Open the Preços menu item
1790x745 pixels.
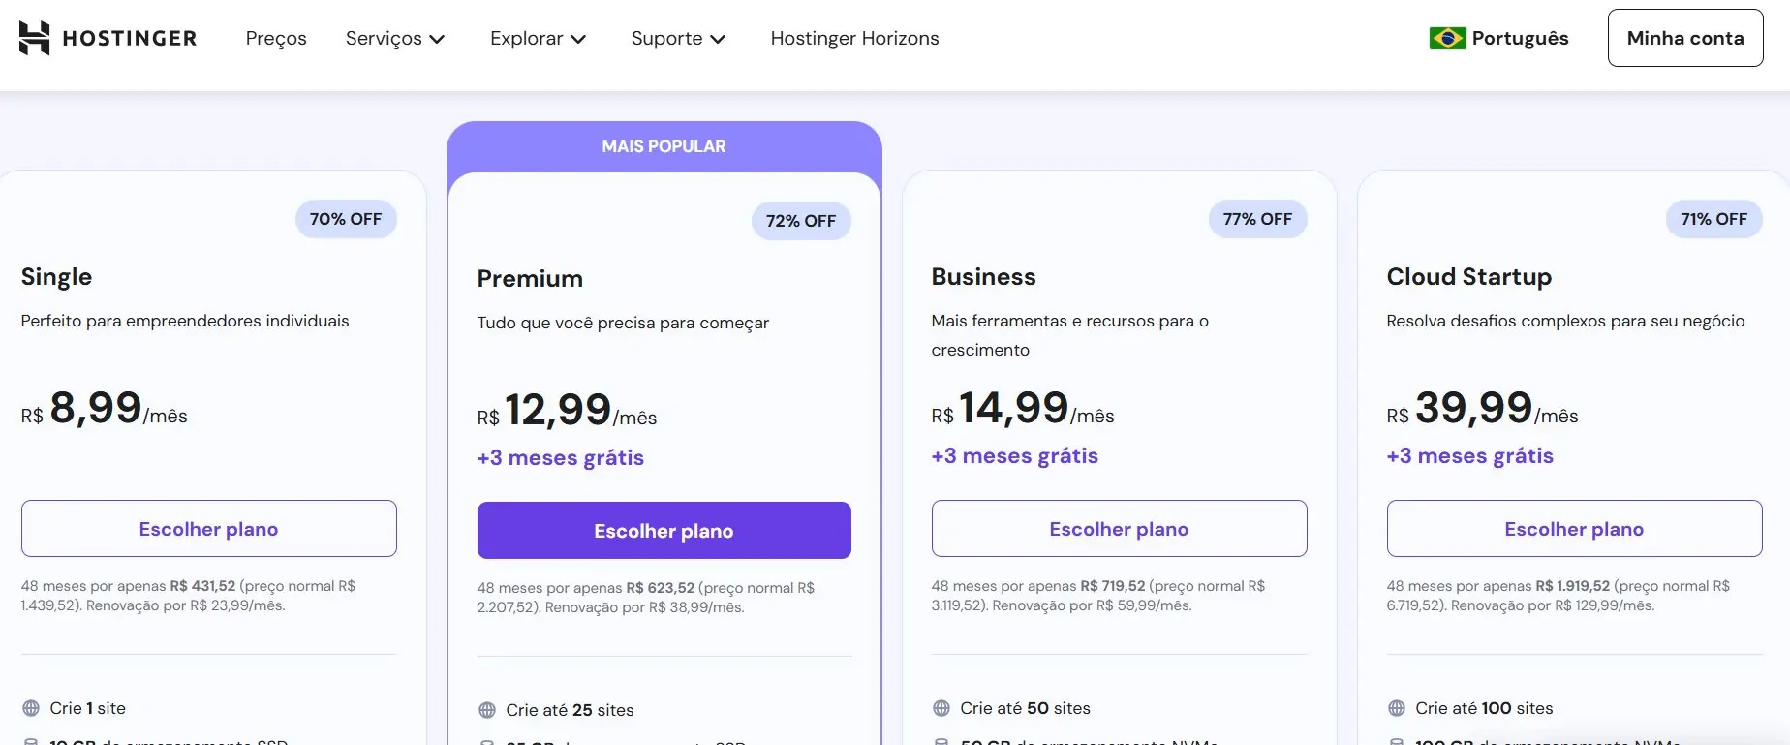(x=276, y=38)
